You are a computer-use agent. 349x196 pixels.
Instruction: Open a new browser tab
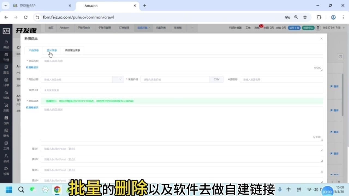click(145, 5)
